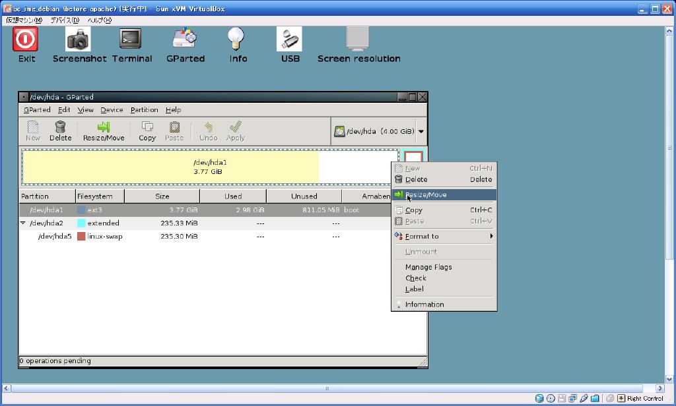Click the VirtualBox hard disk status icon
This screenshot has height=406, width=676.
tap(539, 398)
